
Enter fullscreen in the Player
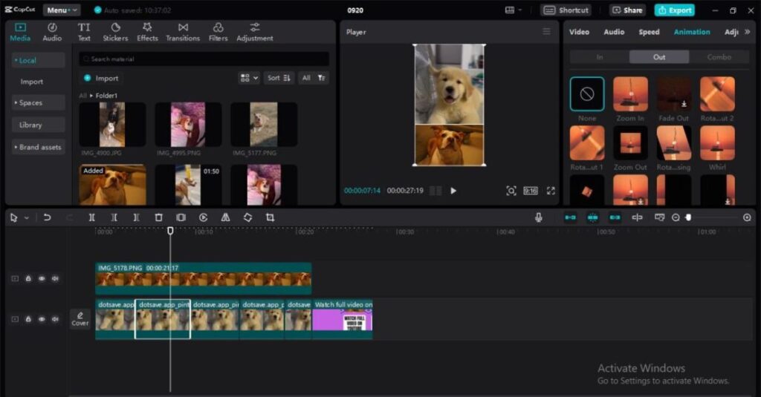pos(551,191)
